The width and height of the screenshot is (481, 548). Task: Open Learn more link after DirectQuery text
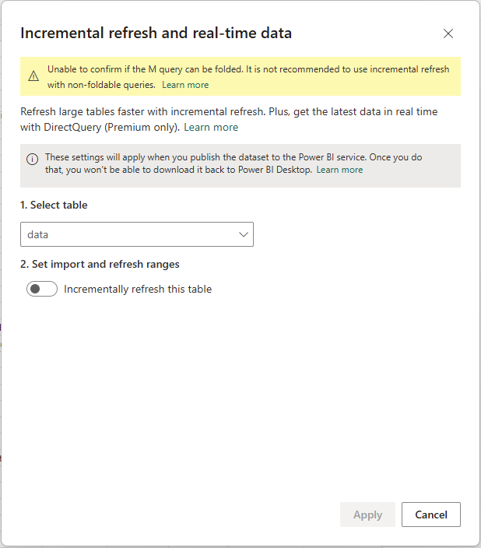(211, 127)
